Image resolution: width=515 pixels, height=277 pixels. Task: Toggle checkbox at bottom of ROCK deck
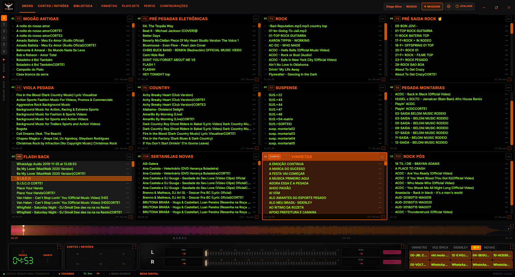pos(383,79)
